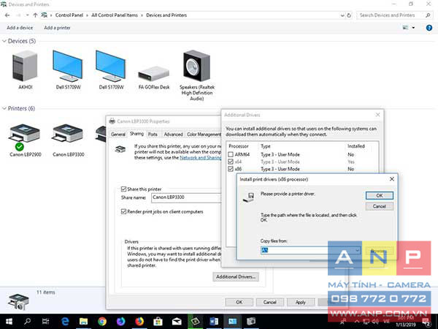
Task: Open the view options dropdown arrow
Action: point(413,28)
